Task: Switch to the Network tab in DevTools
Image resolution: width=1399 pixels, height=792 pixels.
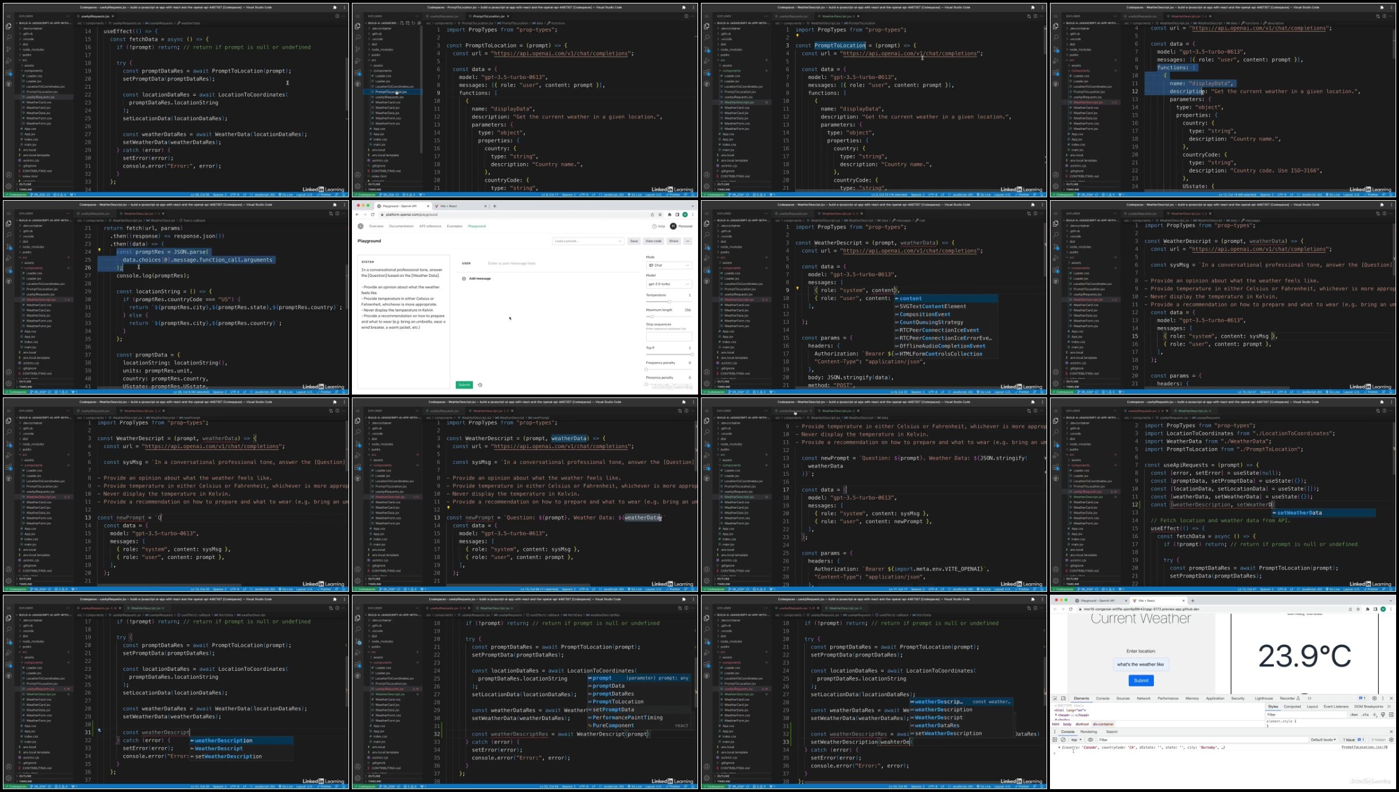Action: coord(1143,699)
